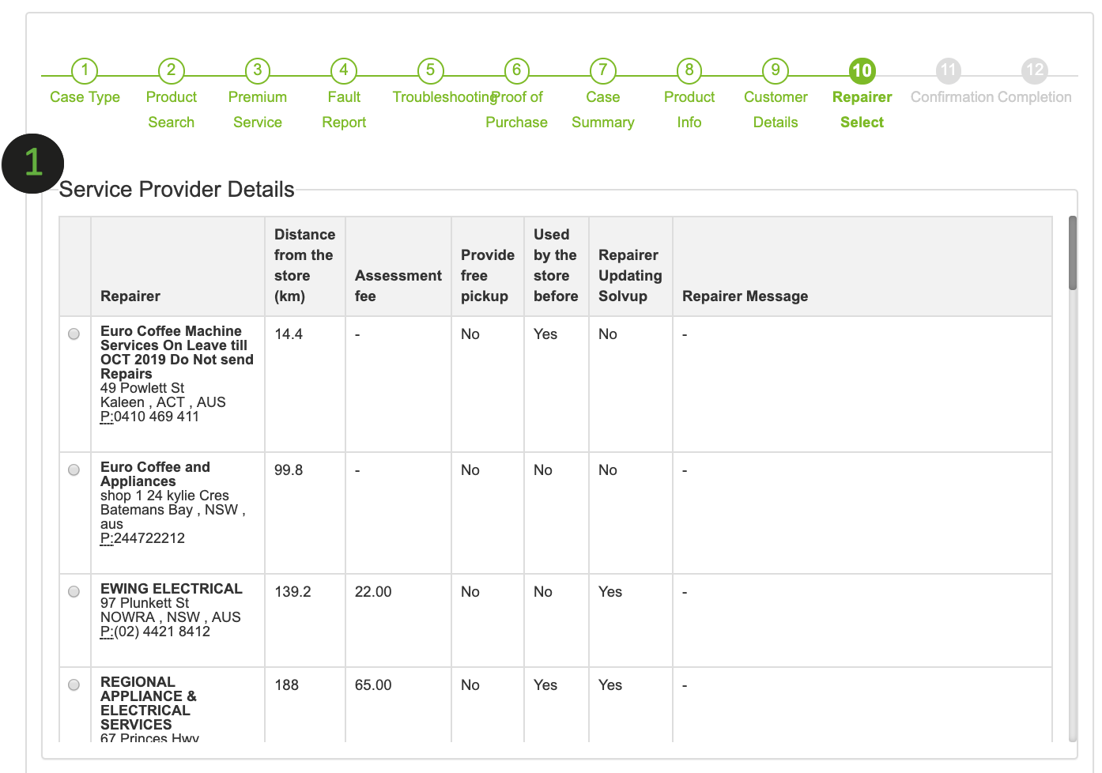Click the greyed step 12 circle
The height and width of the screenshot is (773, 1102).
1035,71
